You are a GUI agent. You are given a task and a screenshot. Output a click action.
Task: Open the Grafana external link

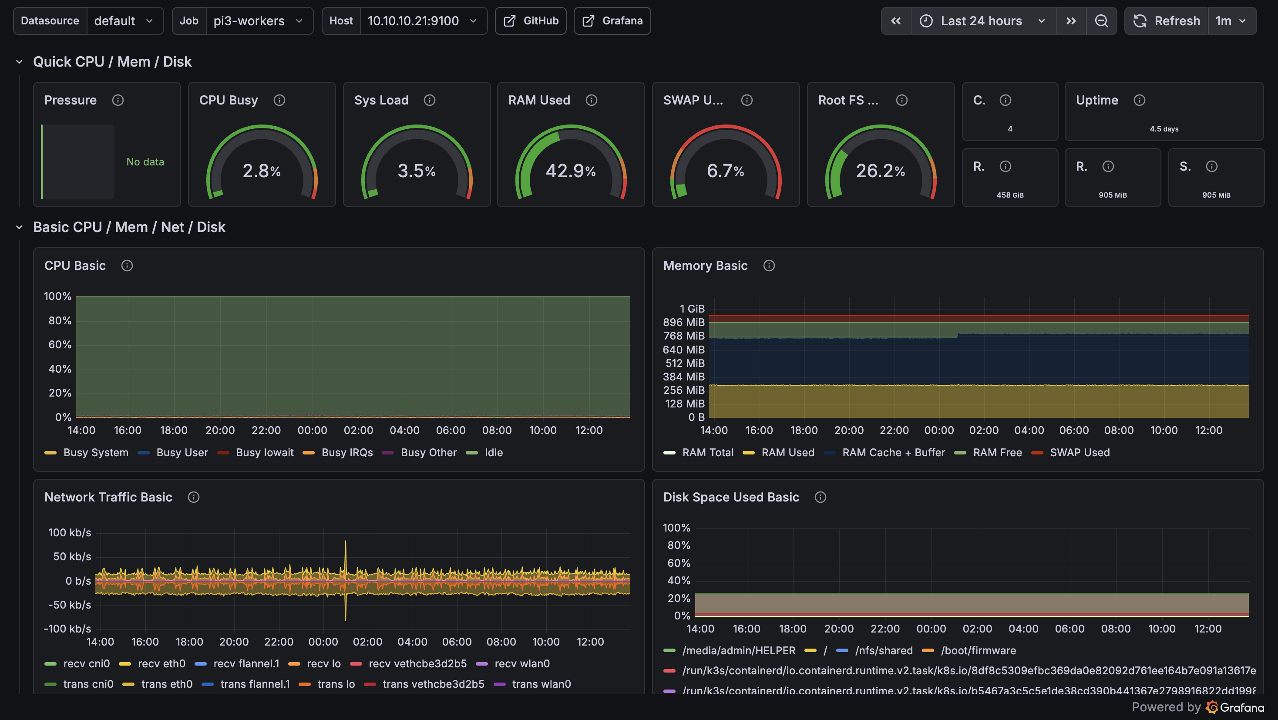click(x=612, y=21)
